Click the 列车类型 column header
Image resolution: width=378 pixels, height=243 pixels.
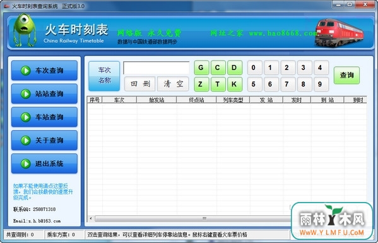click(x=233, y=100)
